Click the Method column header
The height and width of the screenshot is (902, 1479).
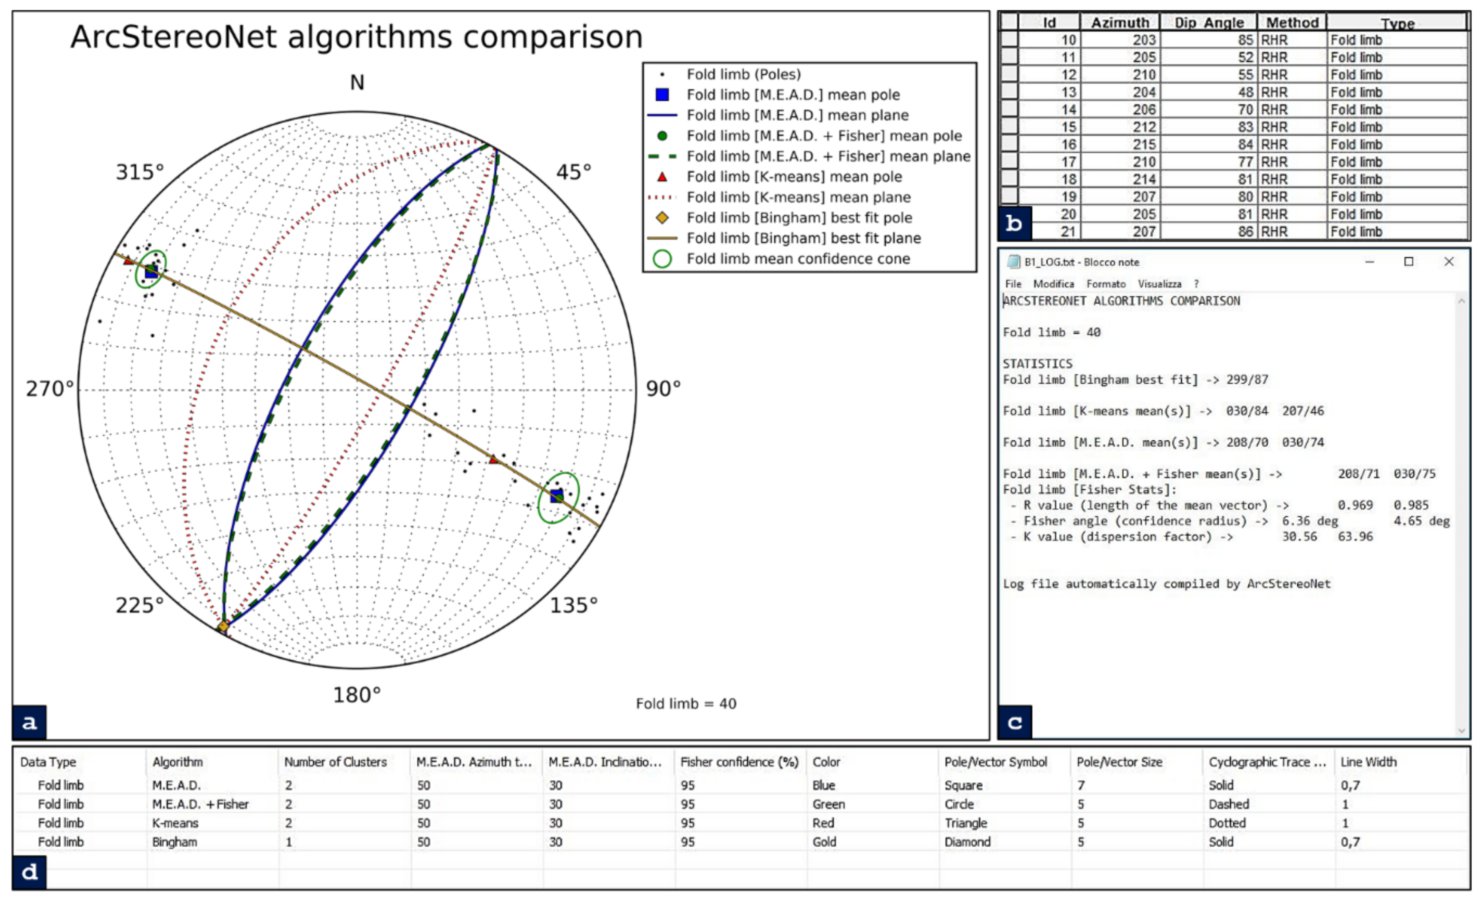pos(1292,22)
